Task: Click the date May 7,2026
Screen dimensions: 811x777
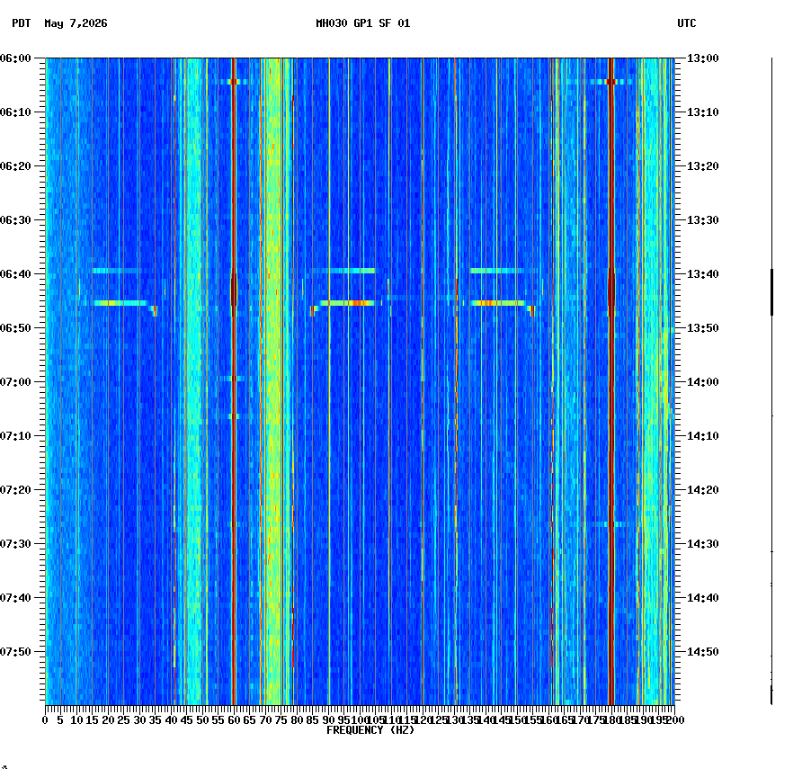Action: tap(76, 23)
